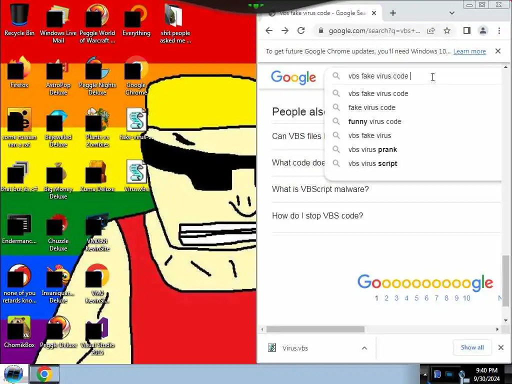Go to results page 10

pyautogui.click(x=466, y=298)
